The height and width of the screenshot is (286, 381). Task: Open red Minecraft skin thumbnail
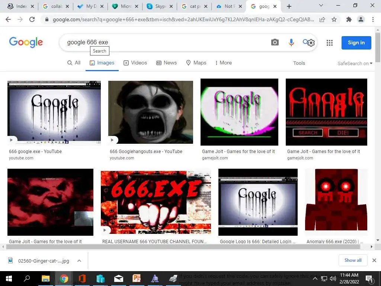pos(336,200)
